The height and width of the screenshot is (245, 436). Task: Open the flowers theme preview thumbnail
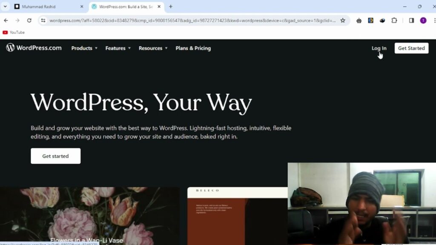pyautogui.click(x=89, y=216)
